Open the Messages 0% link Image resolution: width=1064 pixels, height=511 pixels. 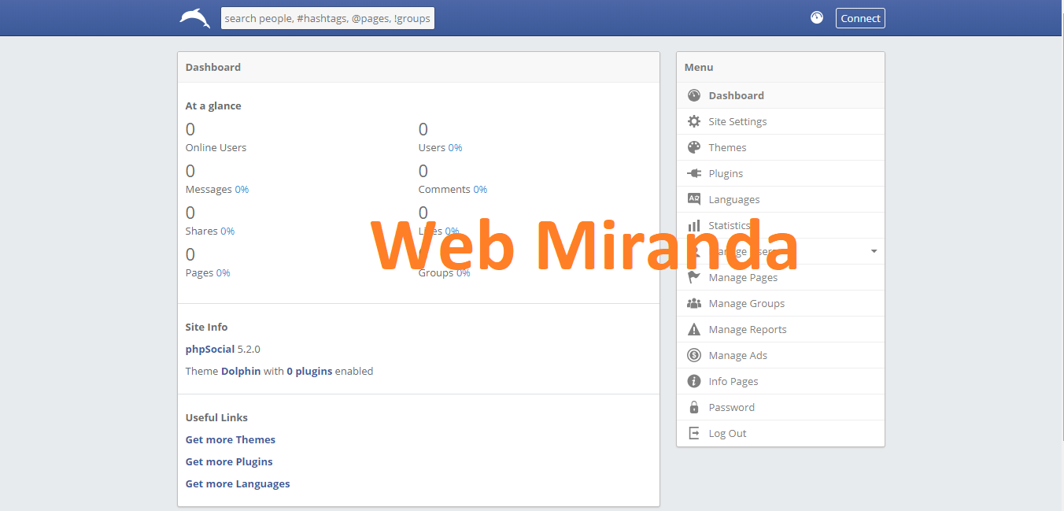click(x=242, y=189)
